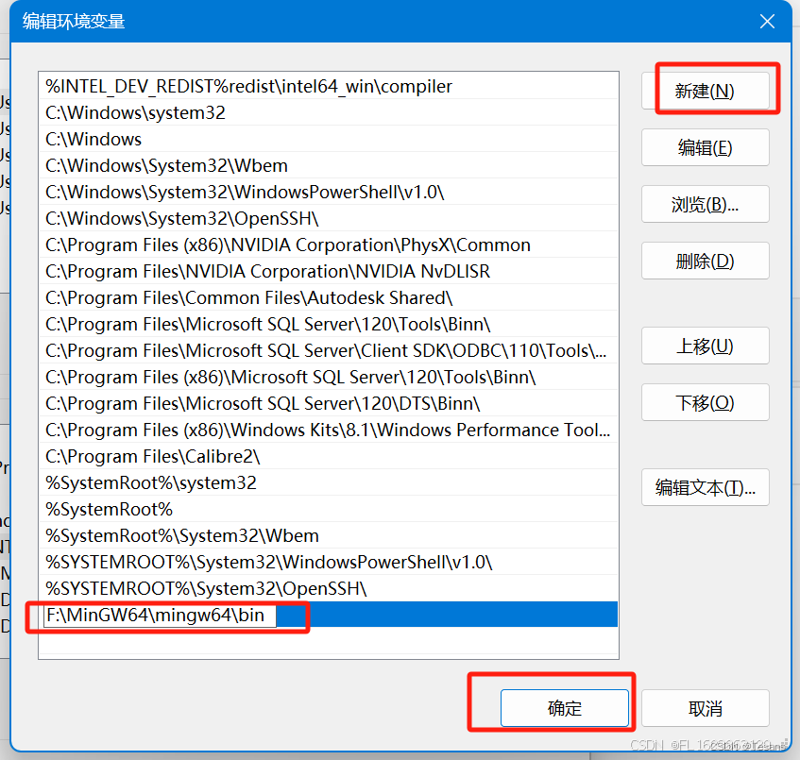Click the 编辑(E) button
Viewport: 800px width, 760px height.
click(705, 147)
